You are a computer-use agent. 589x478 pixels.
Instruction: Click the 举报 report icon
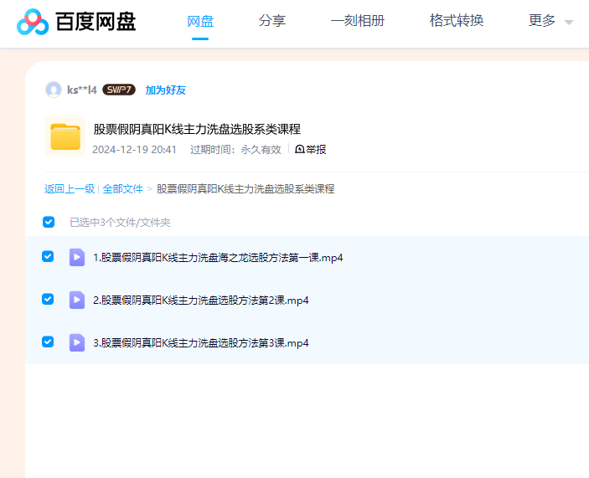(299, 149)
